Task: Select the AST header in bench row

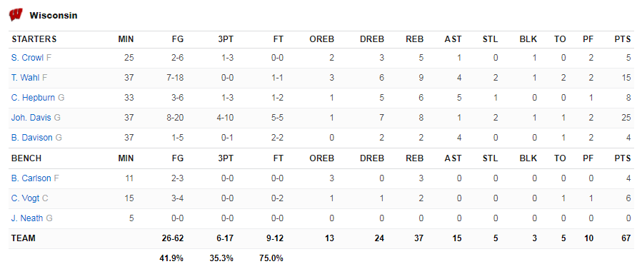Action: [x=453, y=158]
